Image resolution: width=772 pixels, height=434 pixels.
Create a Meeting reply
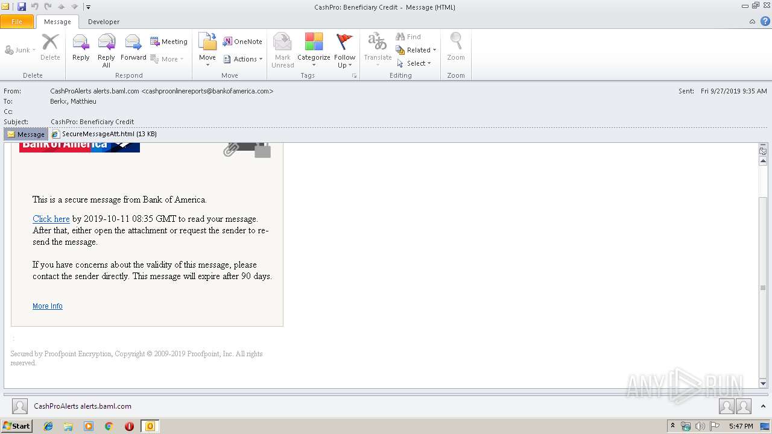(169, 42)
